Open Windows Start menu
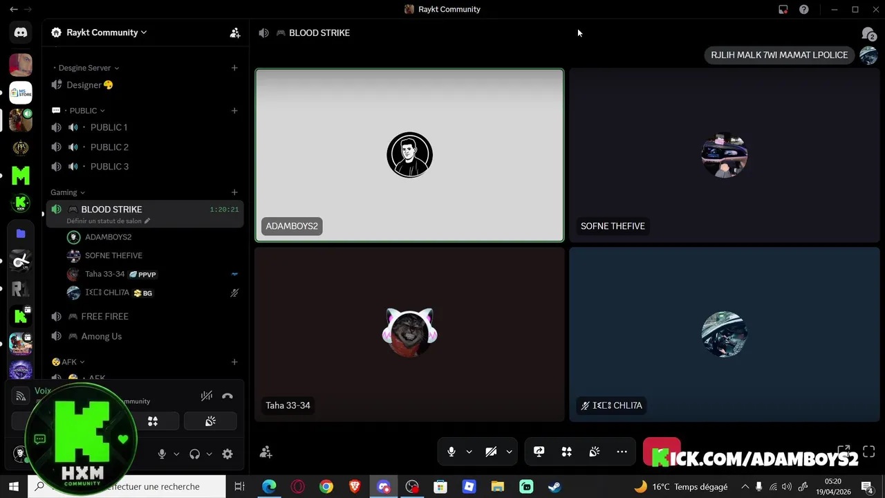Viewport: 885px width, 498px height. click(x=13, y=486)
